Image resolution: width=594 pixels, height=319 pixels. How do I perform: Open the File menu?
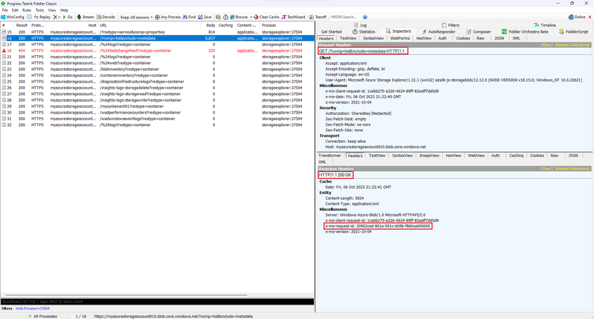click(x=5, y=10)
